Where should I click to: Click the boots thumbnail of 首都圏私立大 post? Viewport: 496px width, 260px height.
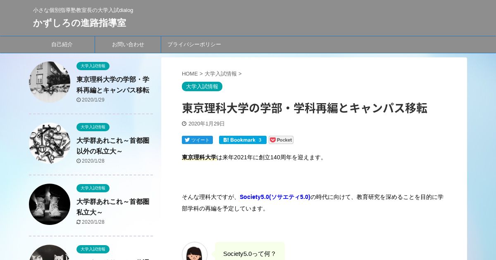[x=50, y=204]
